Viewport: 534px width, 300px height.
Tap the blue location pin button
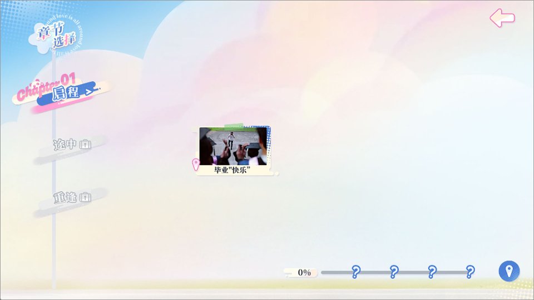pyautogui.click(x=509, y=271)
